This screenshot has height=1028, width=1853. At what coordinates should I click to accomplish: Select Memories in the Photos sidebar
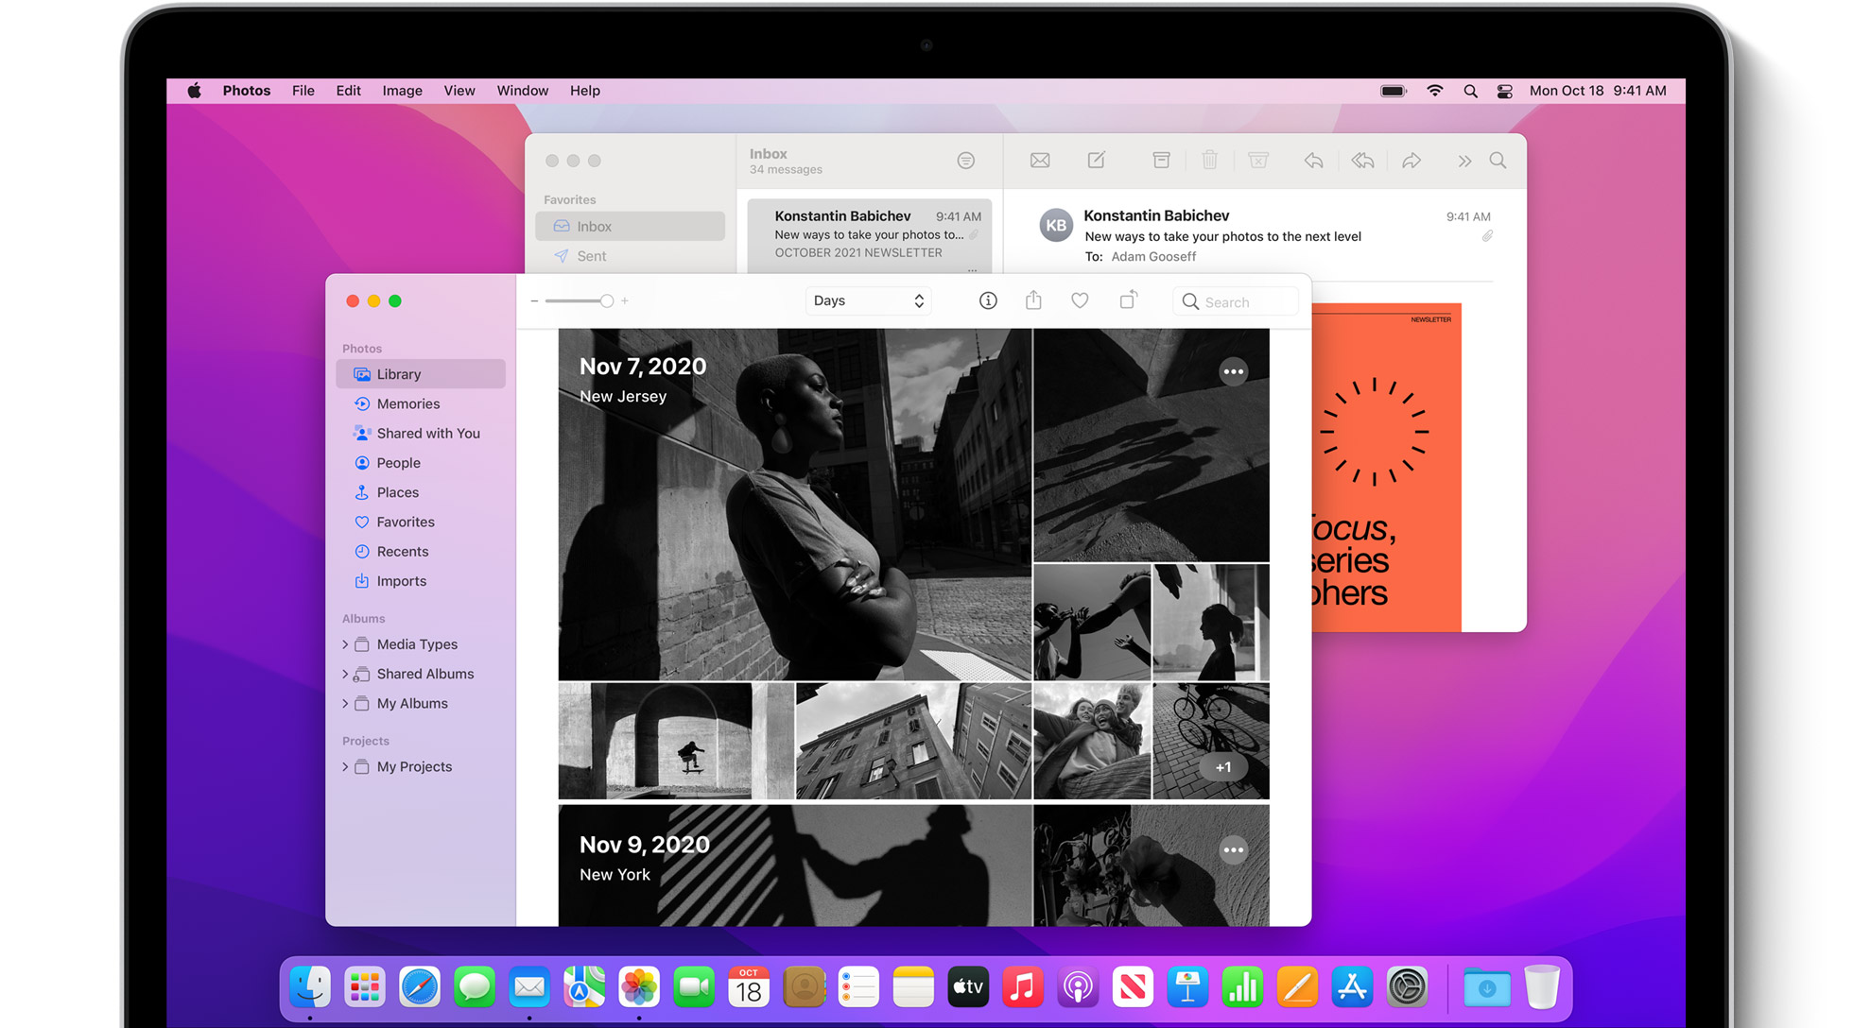pyautogui.click(x=407, y=403)
